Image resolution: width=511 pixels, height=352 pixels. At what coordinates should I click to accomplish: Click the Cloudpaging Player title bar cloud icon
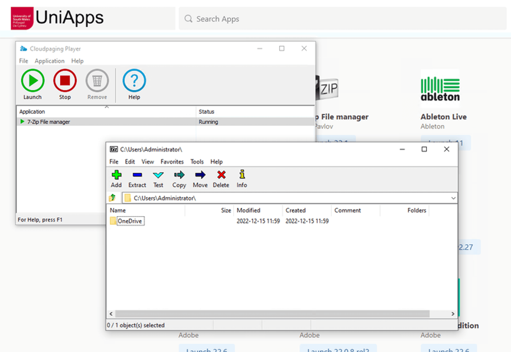(23, 49)
